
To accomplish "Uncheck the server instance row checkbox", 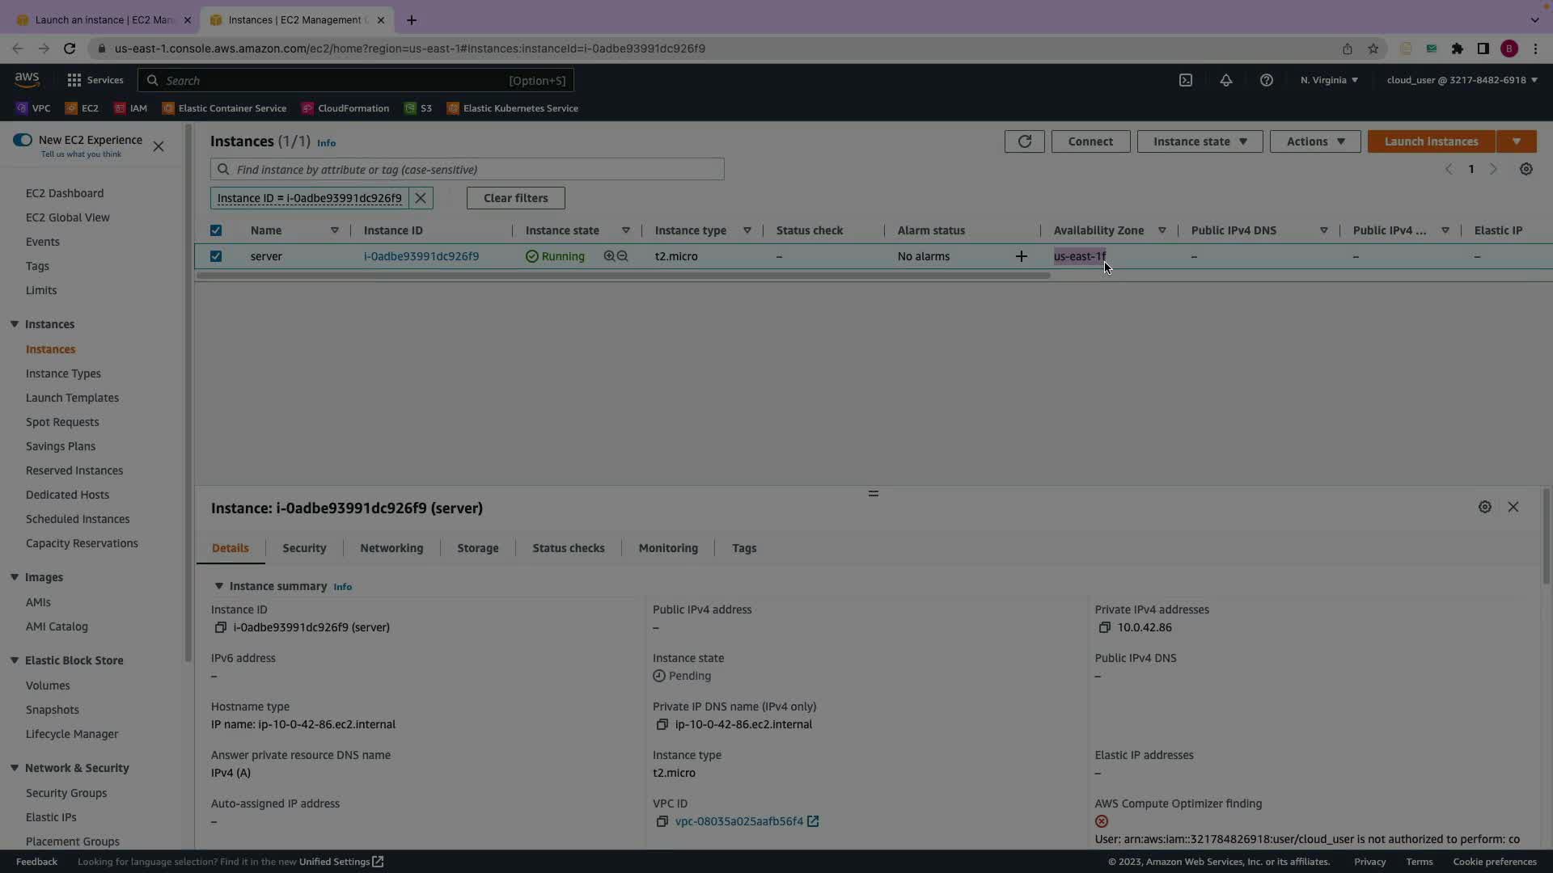I will 216,256.
